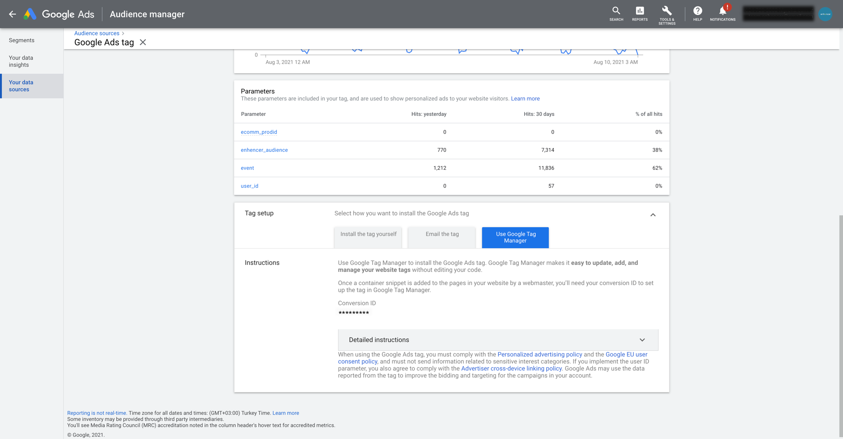Expand Detailed instructions
This screenshot has height=439, width=843.
pyautogui.click(x=498, y=340)
